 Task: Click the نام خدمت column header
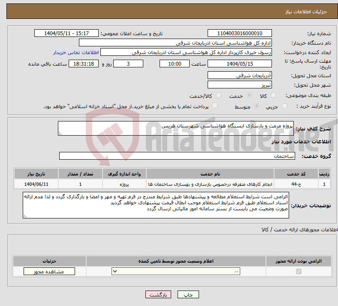pyautogui.click(x=210, y=174)
